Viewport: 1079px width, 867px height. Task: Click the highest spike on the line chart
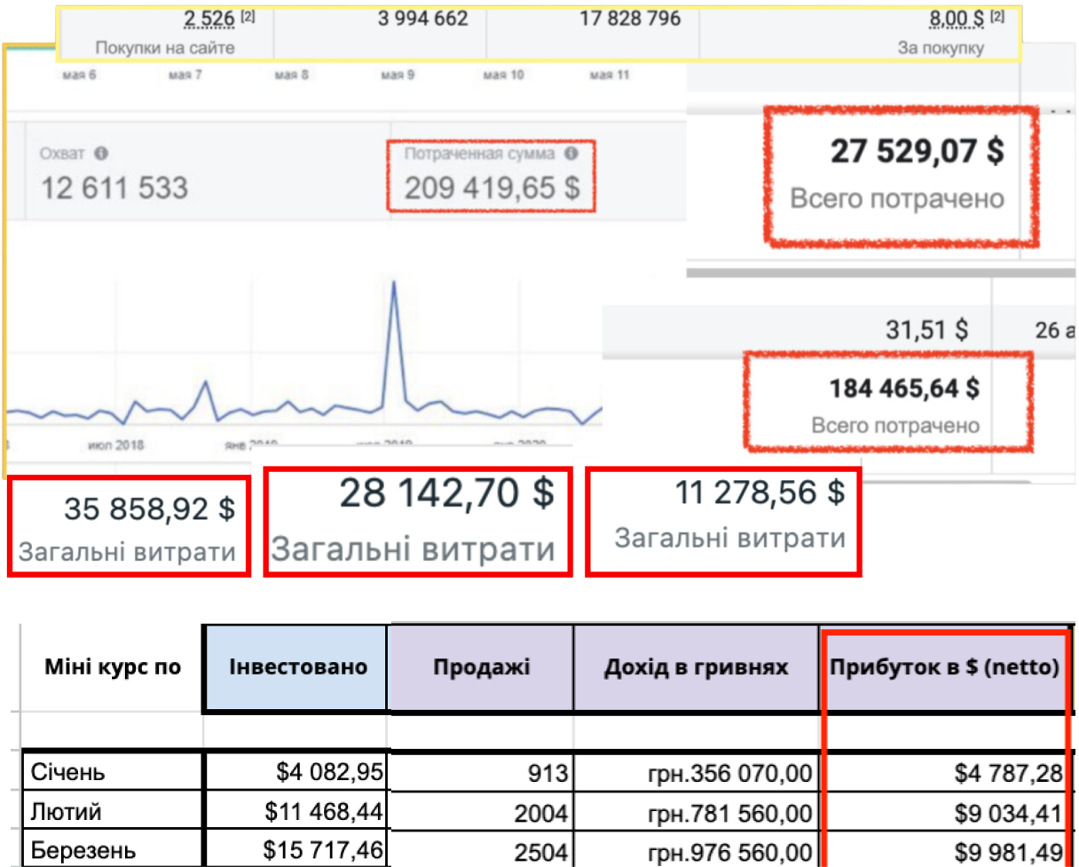pyautogui.click(x=393, y=284)
